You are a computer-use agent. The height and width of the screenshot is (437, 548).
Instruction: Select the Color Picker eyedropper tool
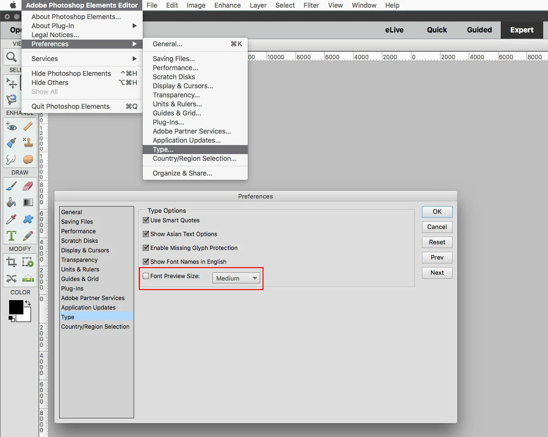[x=11, y=219]
